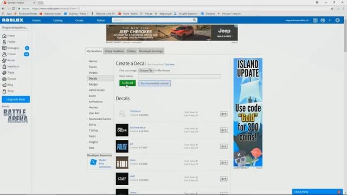This screenshot has width=347, height=195.
Task: Click the Roblox logo in the header
Action: (12, 20)
